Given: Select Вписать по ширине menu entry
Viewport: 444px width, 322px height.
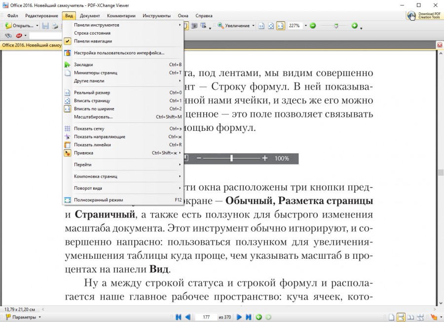Looking at the screenshot, I should coord(94,109).
